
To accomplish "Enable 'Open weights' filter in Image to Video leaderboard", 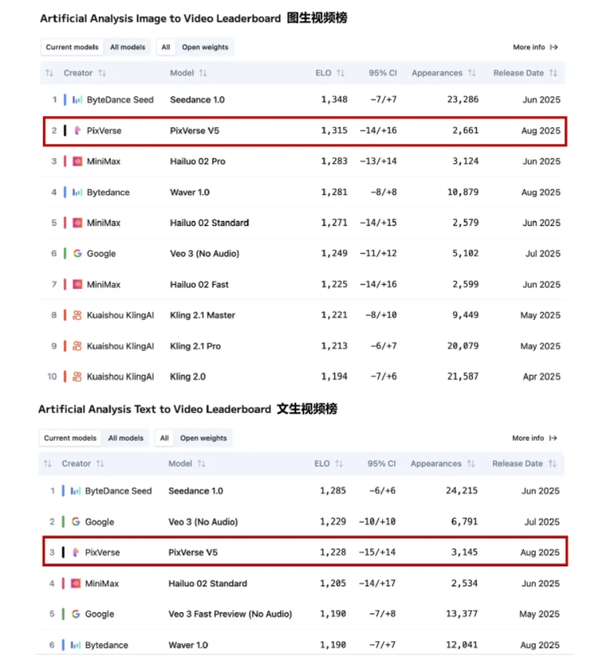I will tap(205, 47).
